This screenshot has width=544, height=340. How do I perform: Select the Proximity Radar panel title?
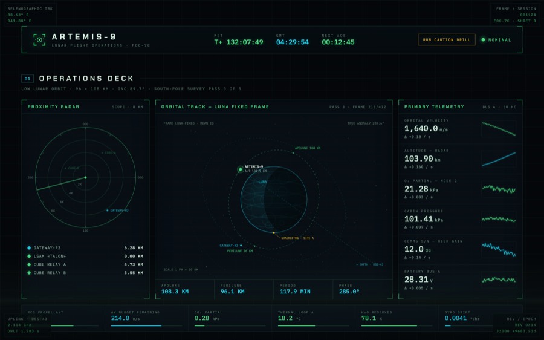click(x=53, y=106)
